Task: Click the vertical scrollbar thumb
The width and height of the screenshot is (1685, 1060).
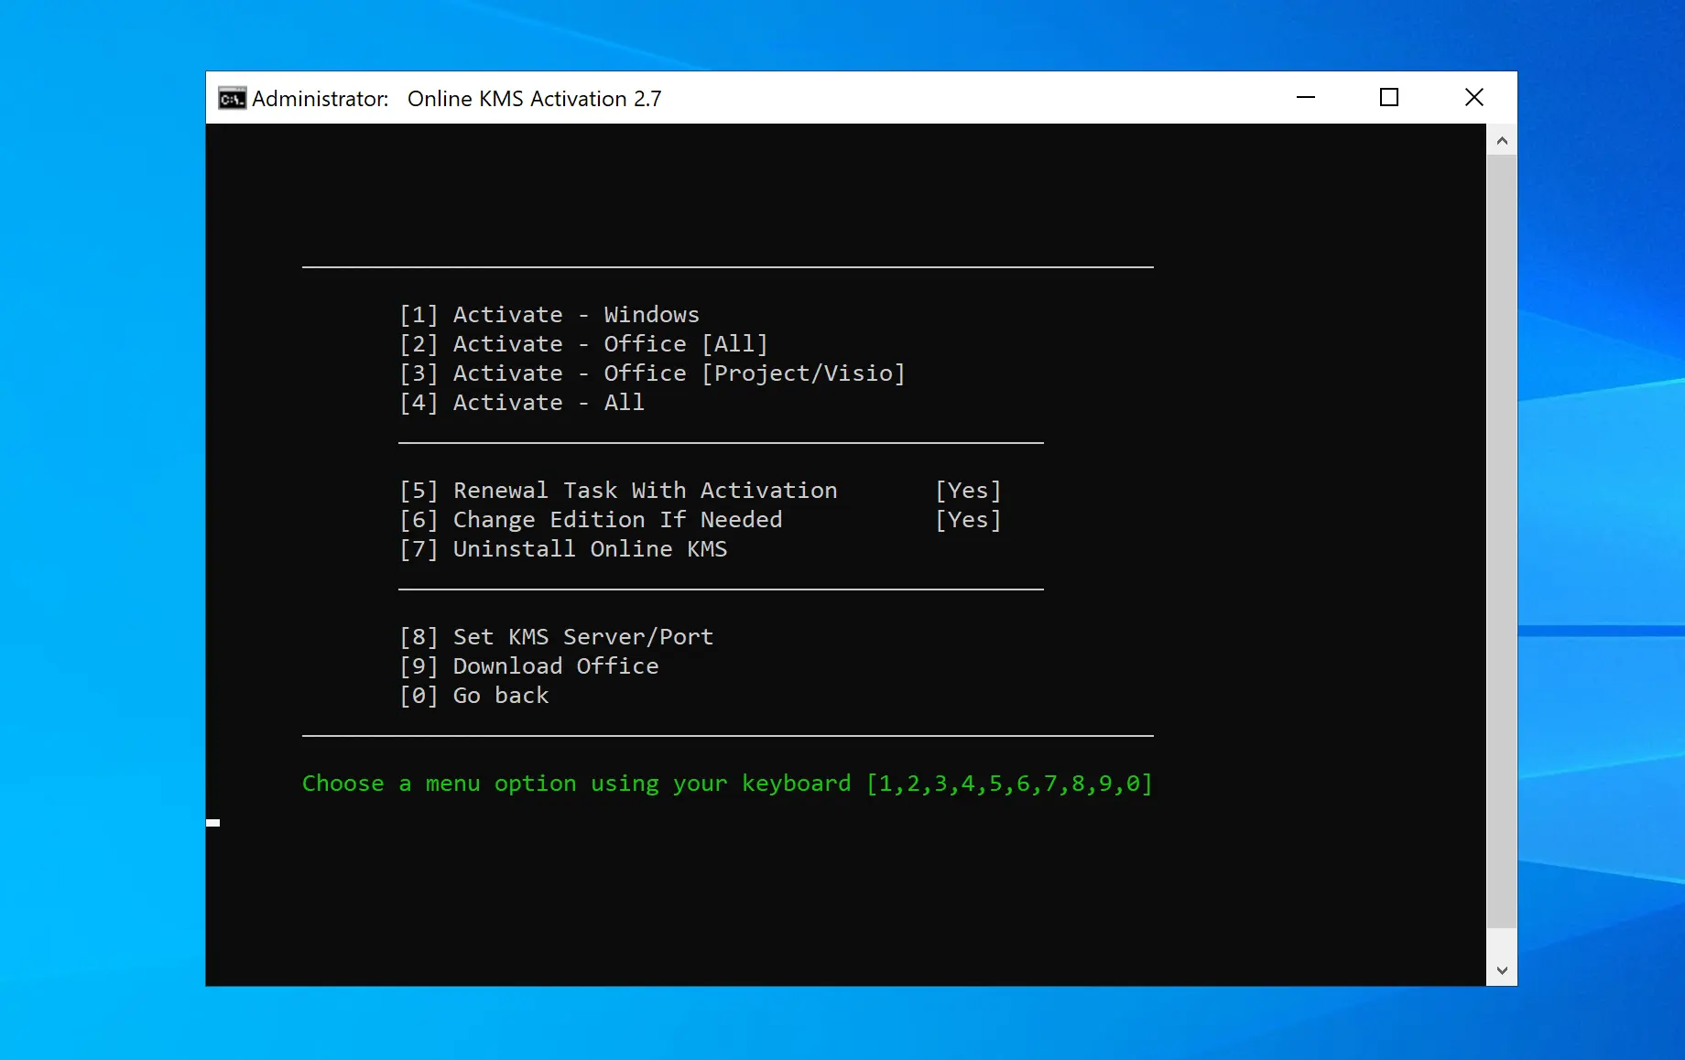Action: 1502,542
